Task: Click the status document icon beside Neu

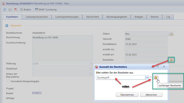Action: pyautogui.click(x=171, y=34)
